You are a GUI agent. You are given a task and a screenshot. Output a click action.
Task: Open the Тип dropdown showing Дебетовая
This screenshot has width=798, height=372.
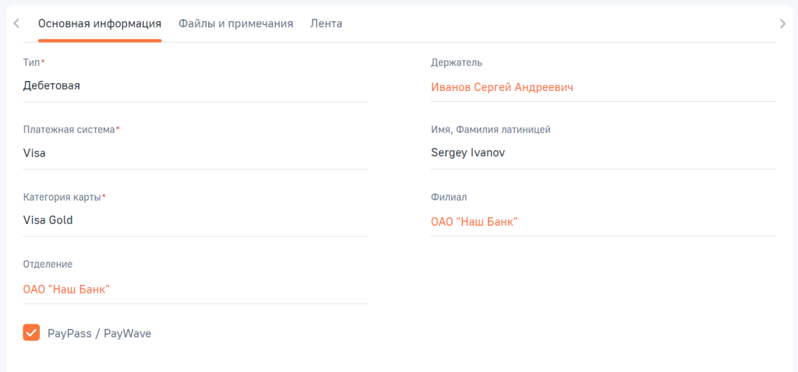195,86
